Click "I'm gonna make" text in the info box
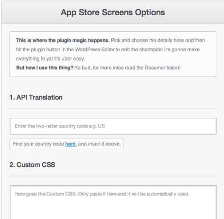 coord(182,49)
